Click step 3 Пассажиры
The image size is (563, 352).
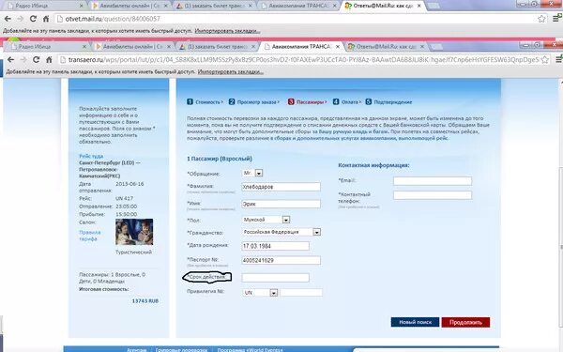[x=307, y=102]
